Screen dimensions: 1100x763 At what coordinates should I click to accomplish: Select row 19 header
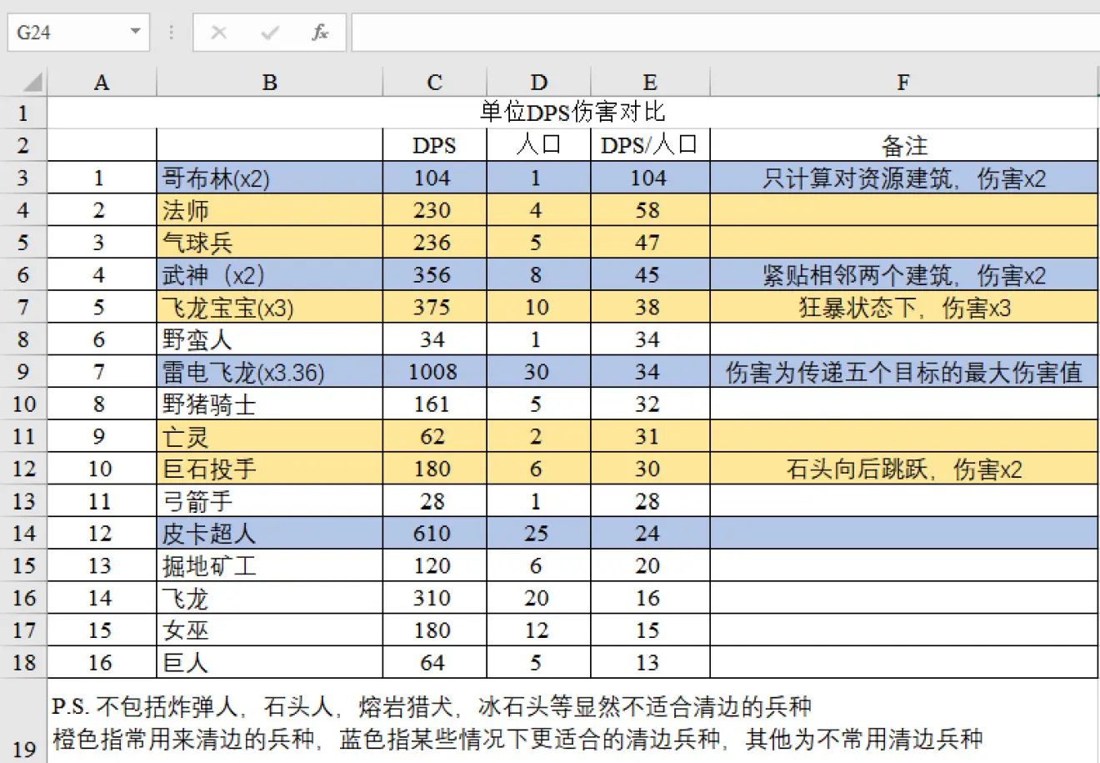(x=23, y=720)
